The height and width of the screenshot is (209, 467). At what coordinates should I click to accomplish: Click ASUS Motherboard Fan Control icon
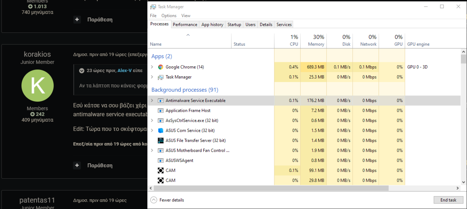tap(161, 150)
